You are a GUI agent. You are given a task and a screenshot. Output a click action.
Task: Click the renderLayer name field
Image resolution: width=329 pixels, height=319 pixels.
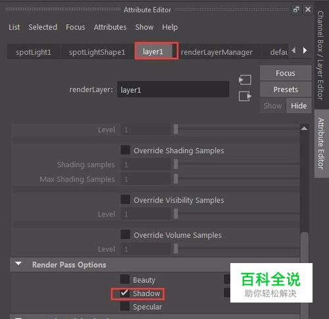coord(173,89)
